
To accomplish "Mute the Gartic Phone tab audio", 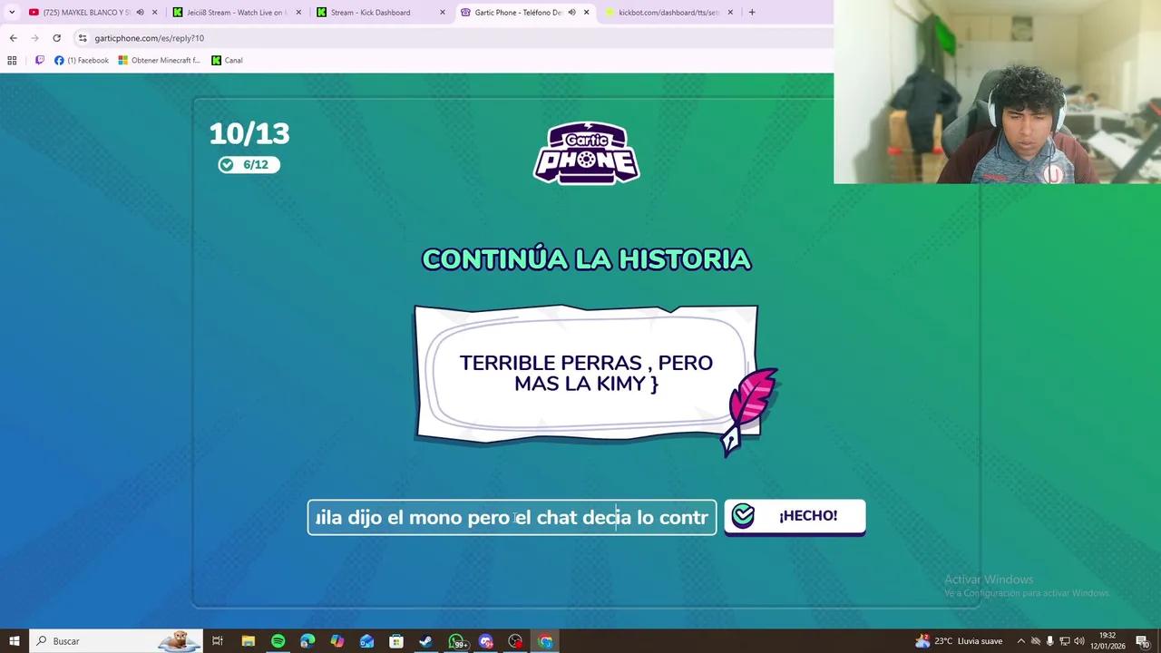I will click(571, 12).
